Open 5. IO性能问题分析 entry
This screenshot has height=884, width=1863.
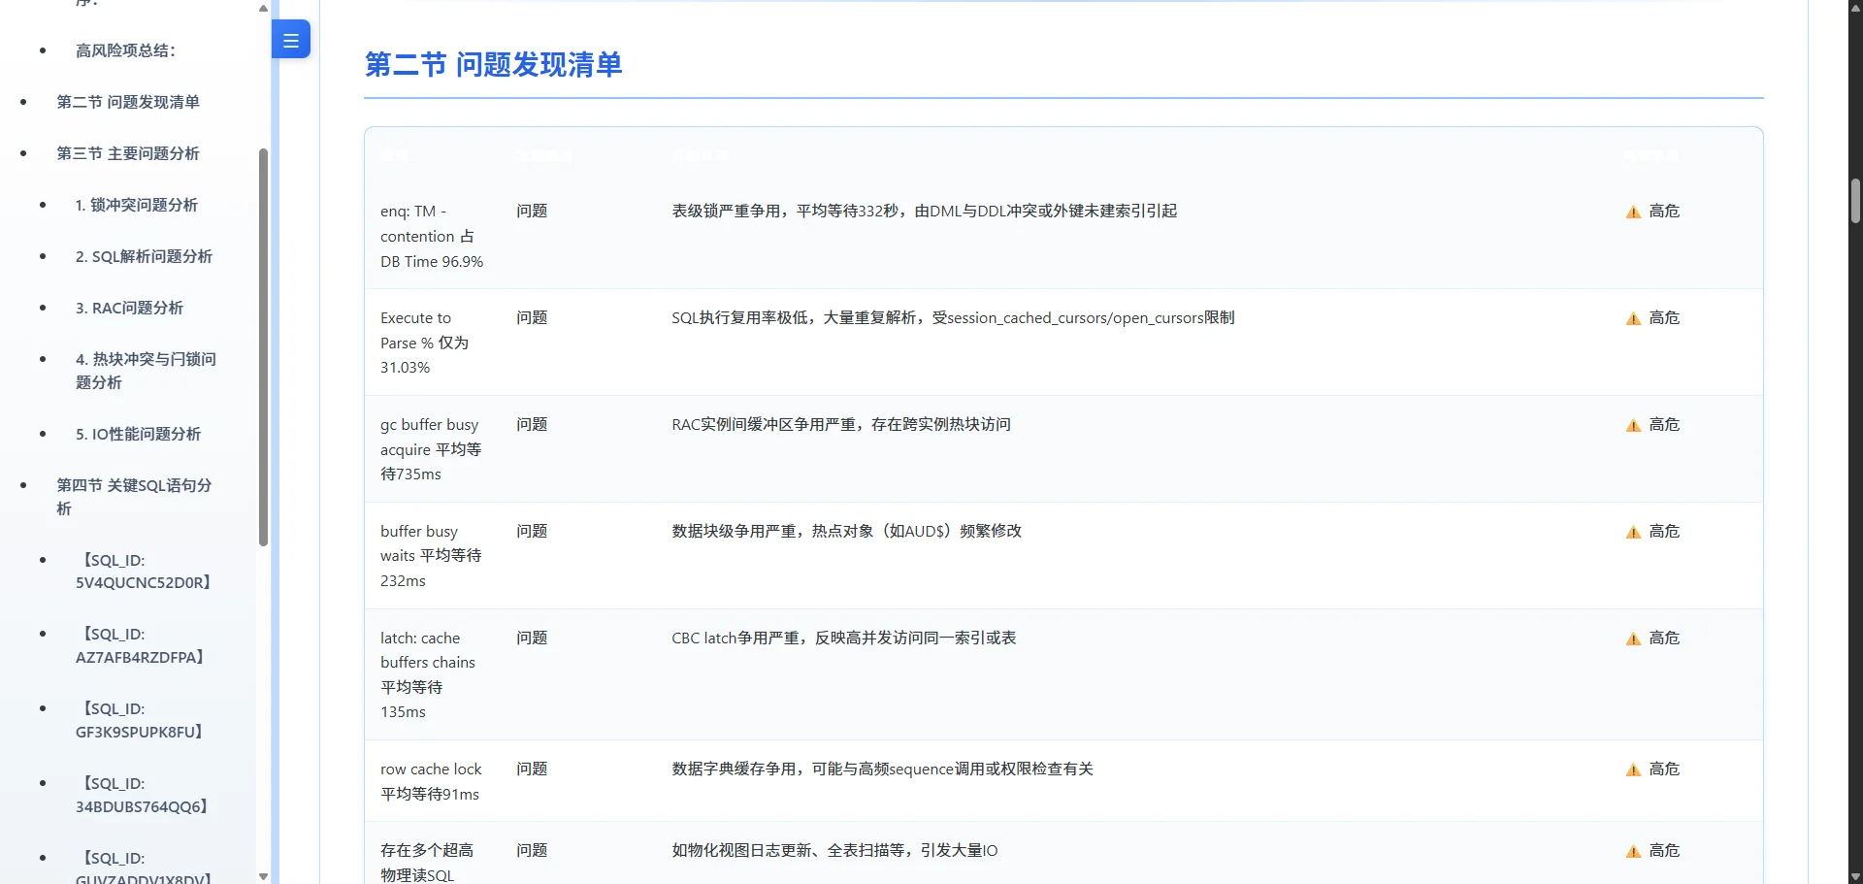(138, 434)
